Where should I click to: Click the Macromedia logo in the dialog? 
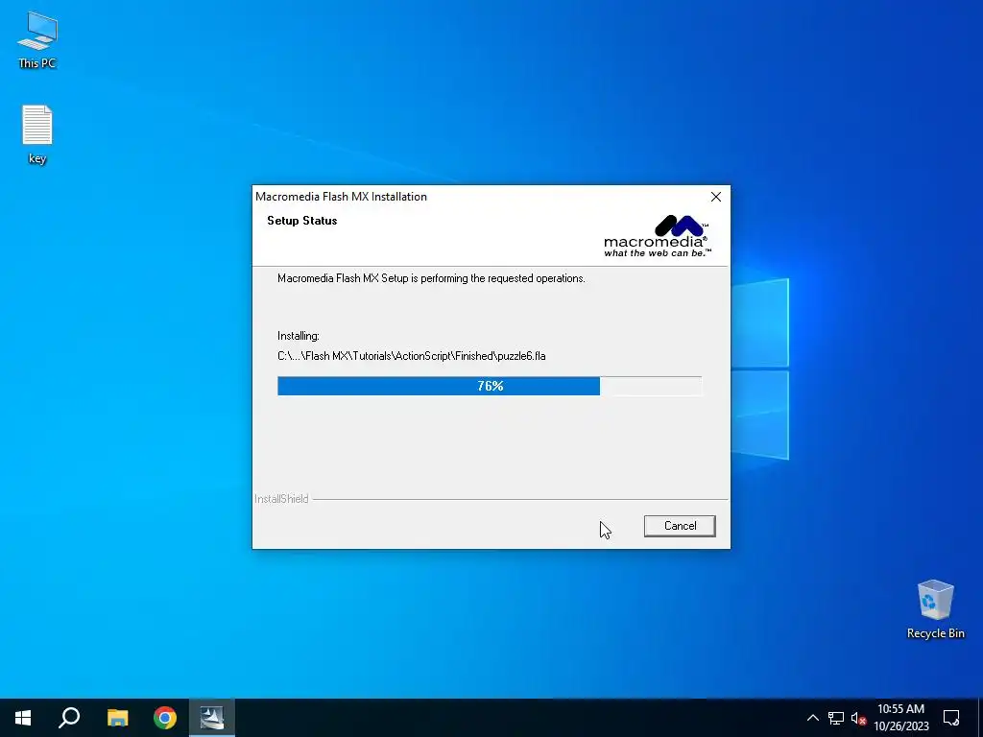pyautogui.click(x=657, y=236)
